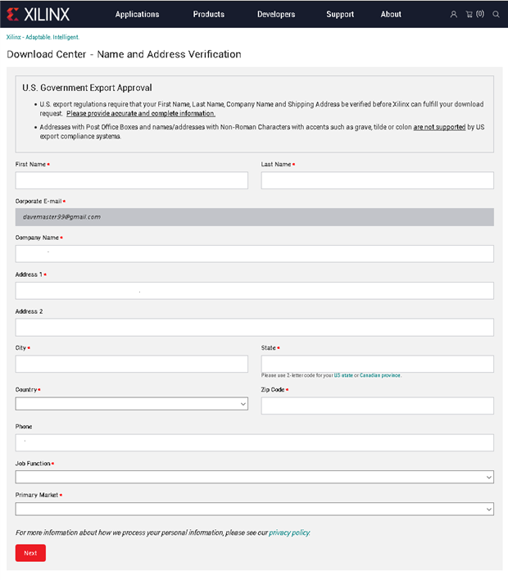Click the Xilinx breadcrumb link

(x=42, y=37)
